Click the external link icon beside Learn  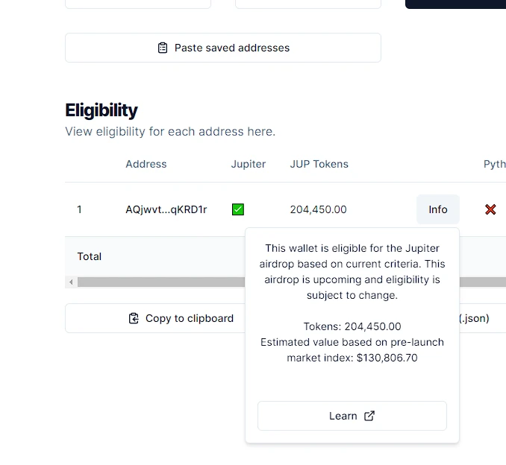coord(369,416)
